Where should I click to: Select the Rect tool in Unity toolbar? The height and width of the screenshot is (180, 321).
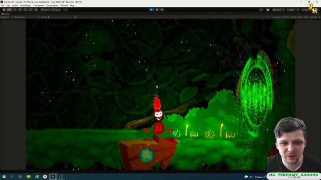click(x=26, y=10)
